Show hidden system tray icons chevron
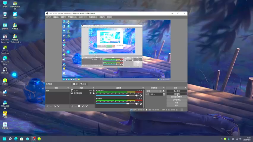The height and width of the screenshot is (142, 253). 222,139
